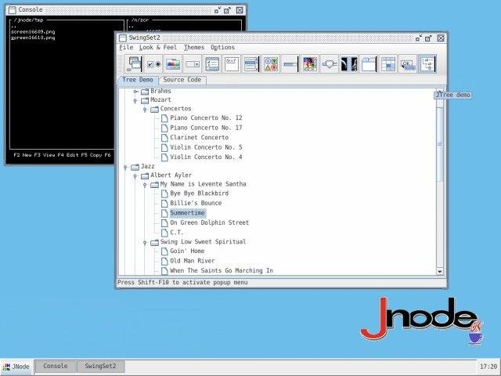Select Piano Concerto No. 12
This screenshot has height=376, width=501.
point(202,118)
